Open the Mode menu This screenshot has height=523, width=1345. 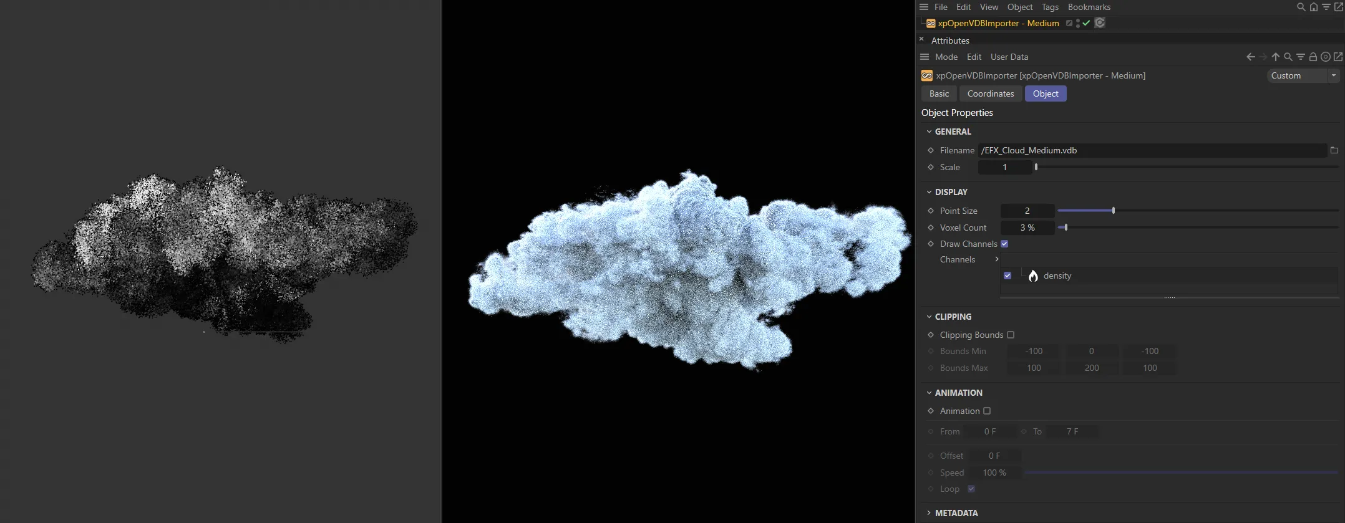click(x=946, y=57)
